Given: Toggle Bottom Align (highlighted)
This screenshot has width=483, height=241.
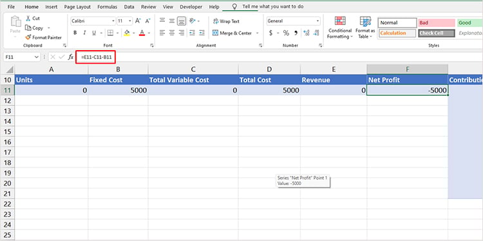Looking at the screenshot, I should coord(182,21).
